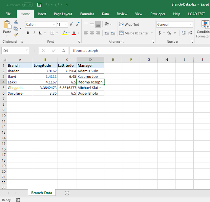Align text to middle of cell
Image resolution: width=210 pixels, height=202 pixels.
click(92, 24)
